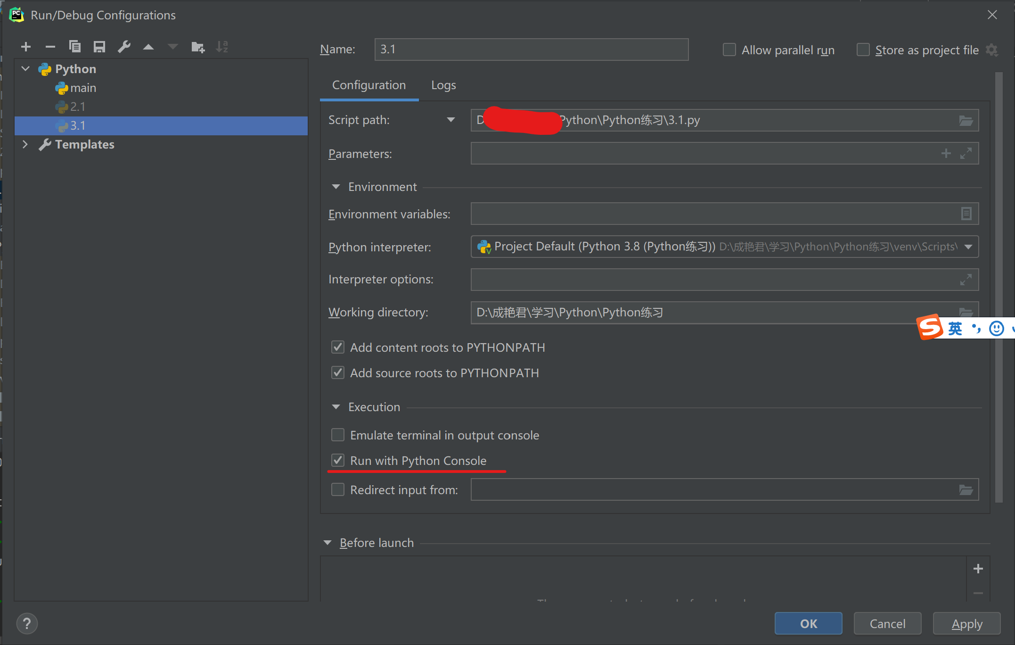
Task: Save the configuration with the disk icon
Action: click(99, 47)
